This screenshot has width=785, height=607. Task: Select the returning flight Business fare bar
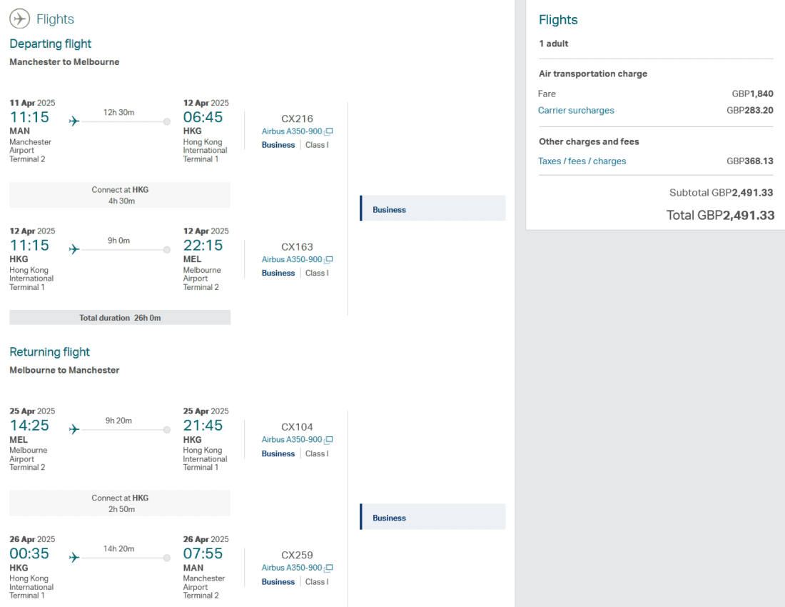tap(432, 517)
